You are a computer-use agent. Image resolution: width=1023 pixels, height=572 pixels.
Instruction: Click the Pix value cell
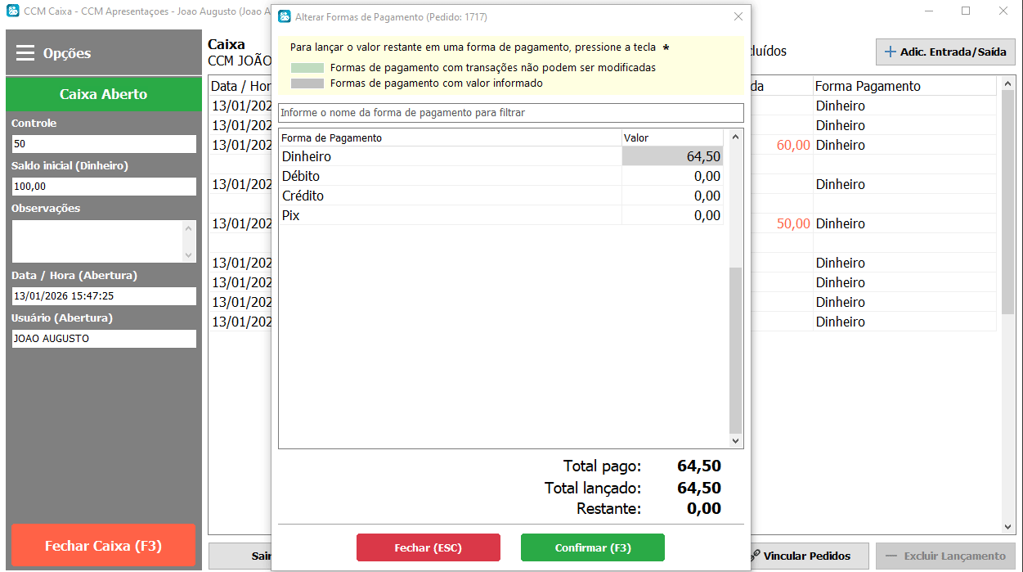tap(672, 215)
